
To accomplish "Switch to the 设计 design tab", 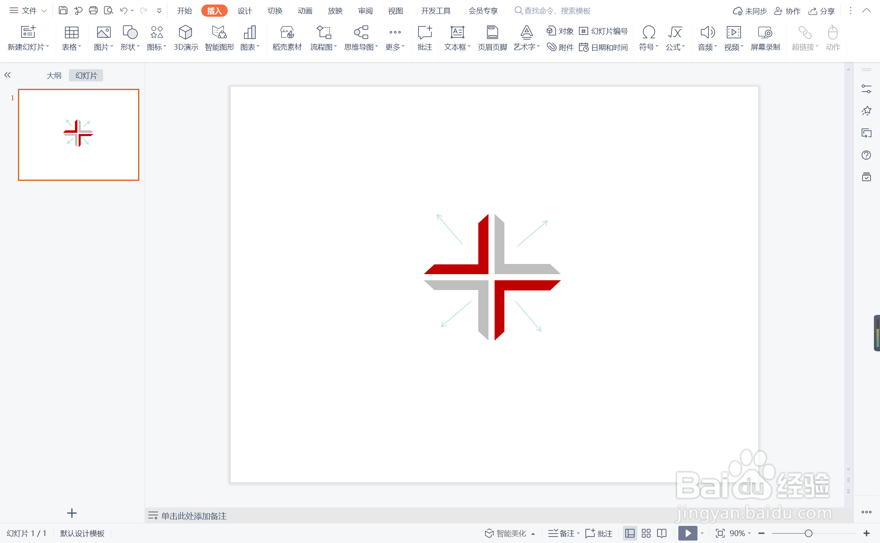I will 244,11.
